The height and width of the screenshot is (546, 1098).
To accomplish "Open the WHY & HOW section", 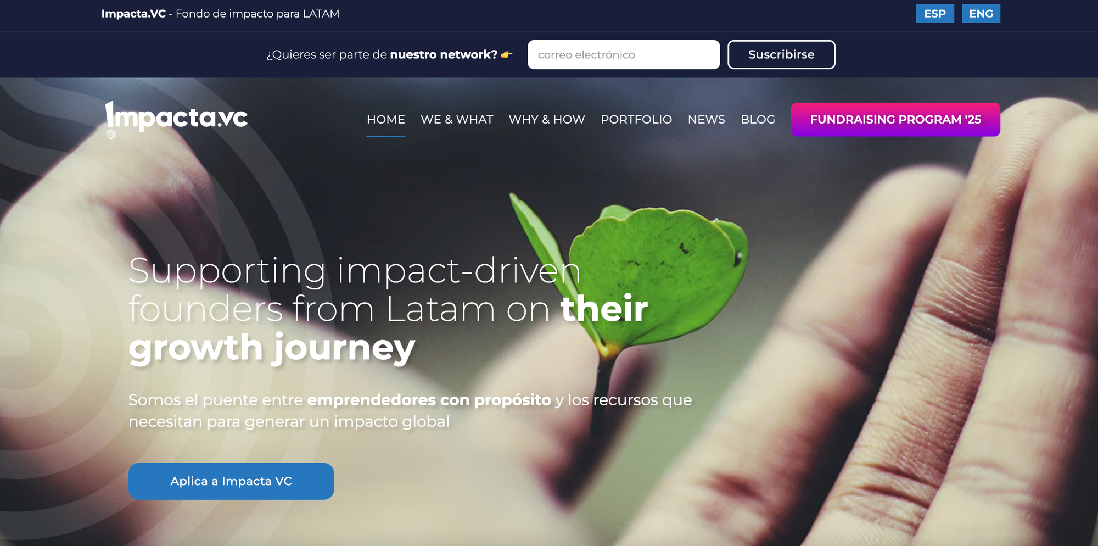I will [x=547, y=120].
